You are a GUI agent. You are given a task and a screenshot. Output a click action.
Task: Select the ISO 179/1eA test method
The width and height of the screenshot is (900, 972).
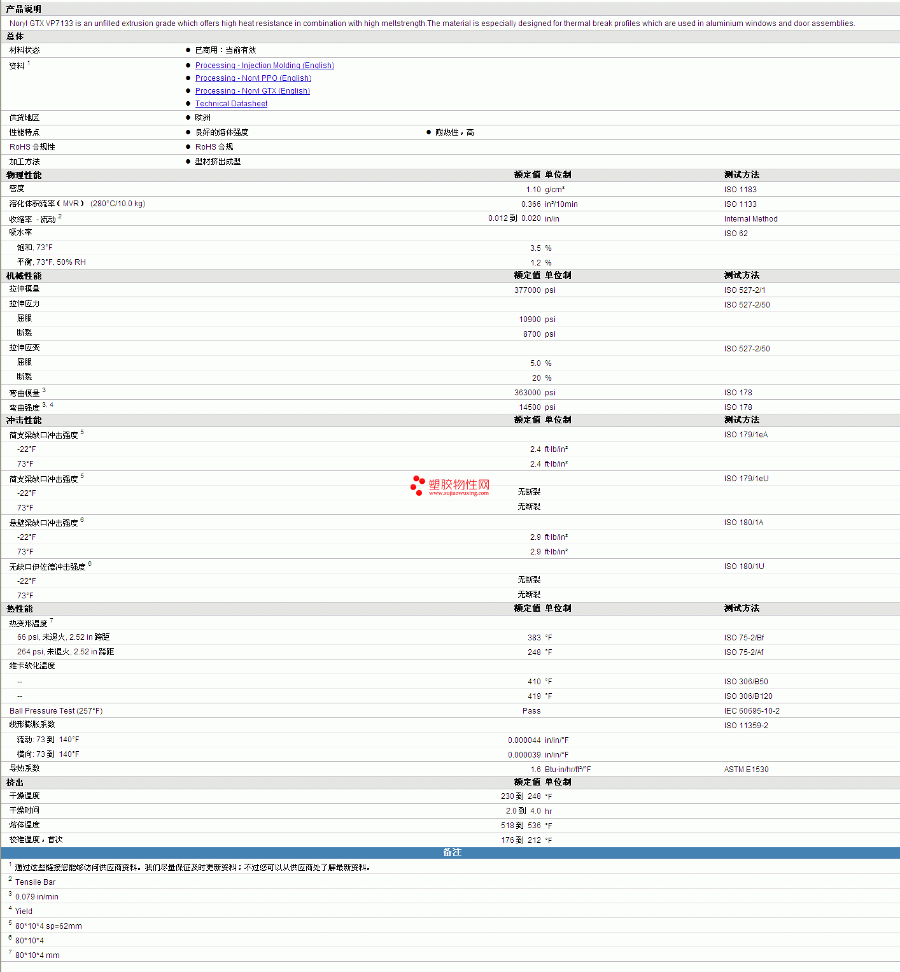[x=746, y=435]
